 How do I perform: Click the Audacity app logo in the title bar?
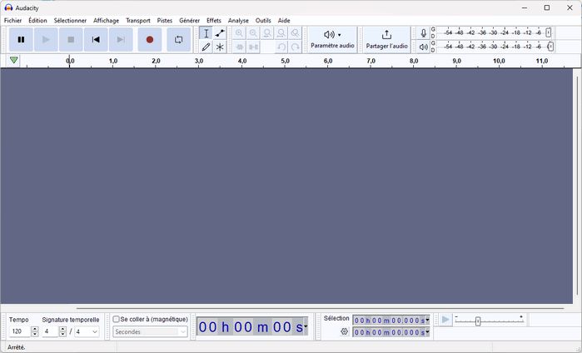tap(8, 7)
